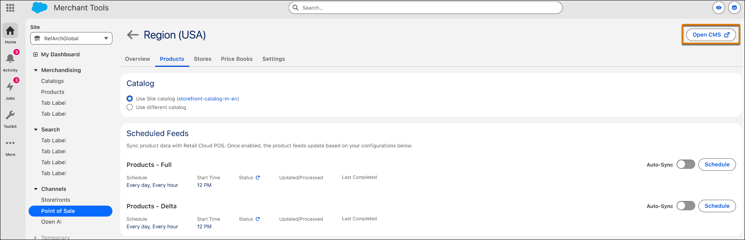Select Use Site catalog radio option
Image resolution: width=745 pixels, height=240 pixels.
click(130, 99)
